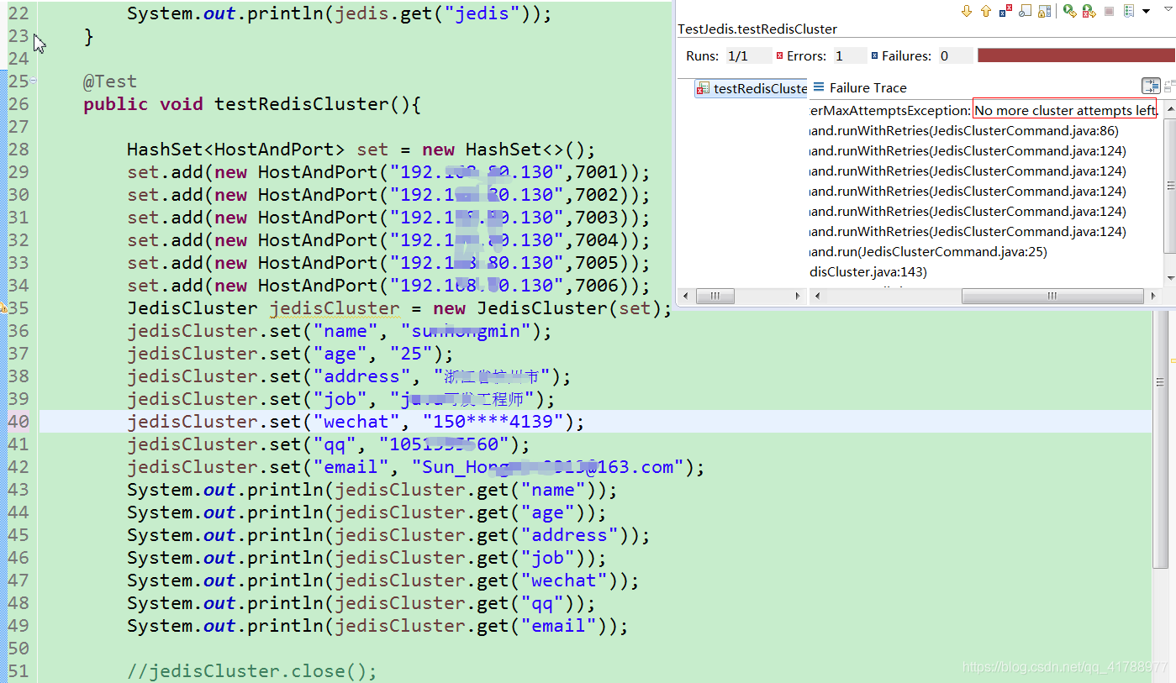Click get("email") on line 49
This screenshot has height=683, width=1176.
click(x=542, y=626)
